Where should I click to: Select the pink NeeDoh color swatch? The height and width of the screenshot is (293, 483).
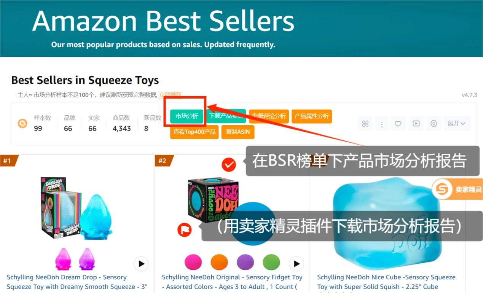coord(193,263)
